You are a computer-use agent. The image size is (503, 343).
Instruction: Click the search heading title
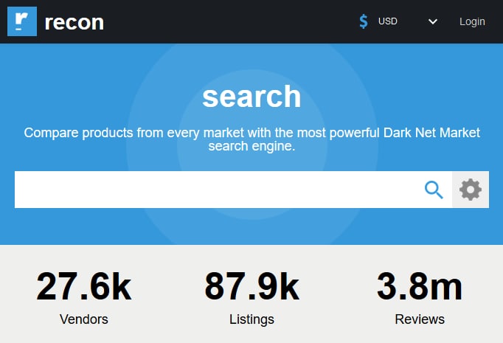point(251,97)
